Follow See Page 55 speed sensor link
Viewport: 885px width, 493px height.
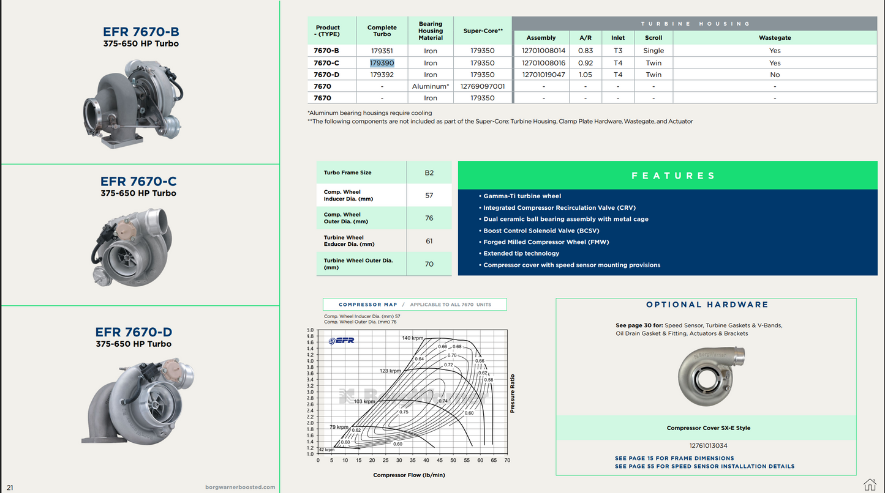click(704, 466)
